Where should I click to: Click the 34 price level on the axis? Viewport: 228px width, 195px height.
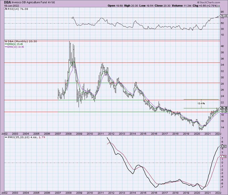tap(222, 65)
